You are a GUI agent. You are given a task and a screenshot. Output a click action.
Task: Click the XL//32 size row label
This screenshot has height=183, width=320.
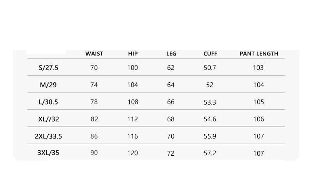click(49, 119)
